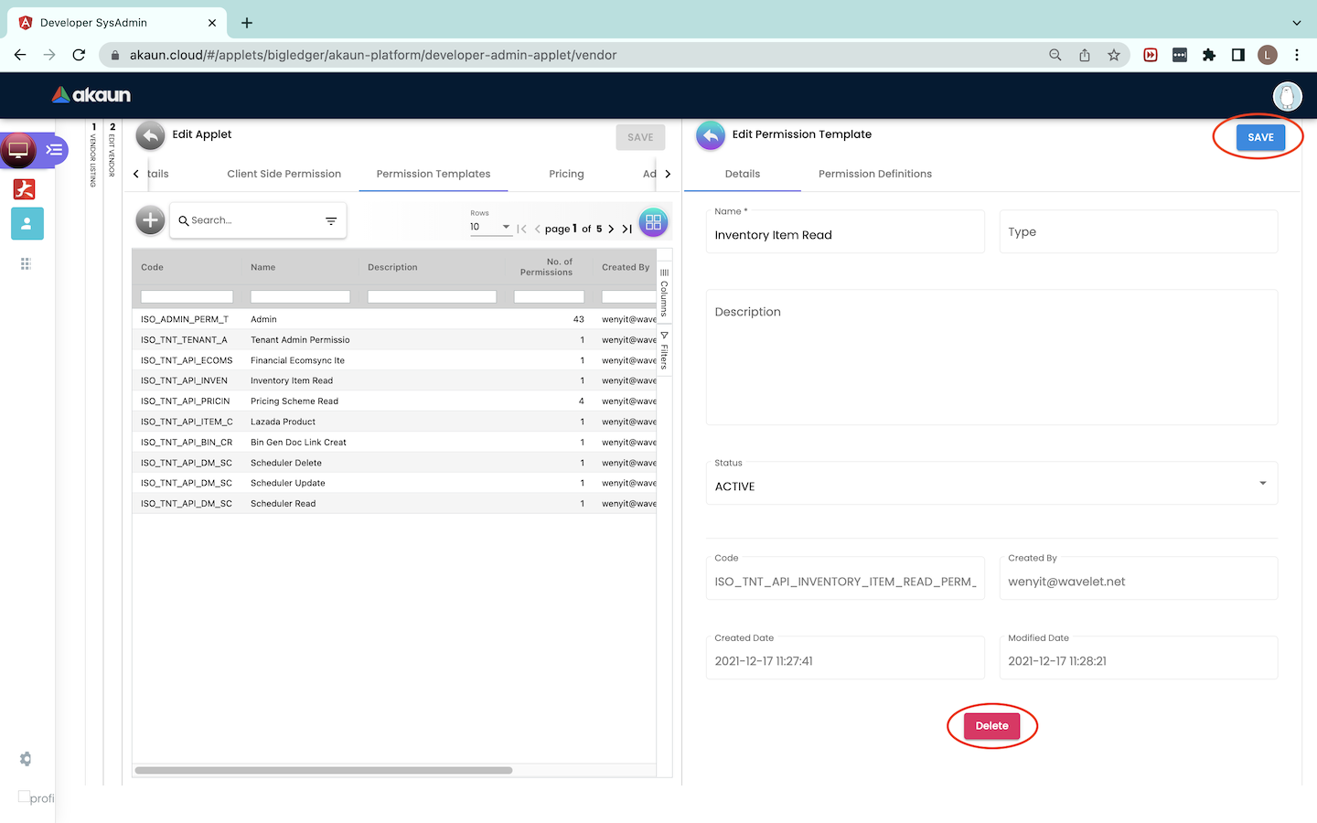The image size is (1317, 823).
Task: Toggle the Filters side panel
Action: tap(665, 350)
